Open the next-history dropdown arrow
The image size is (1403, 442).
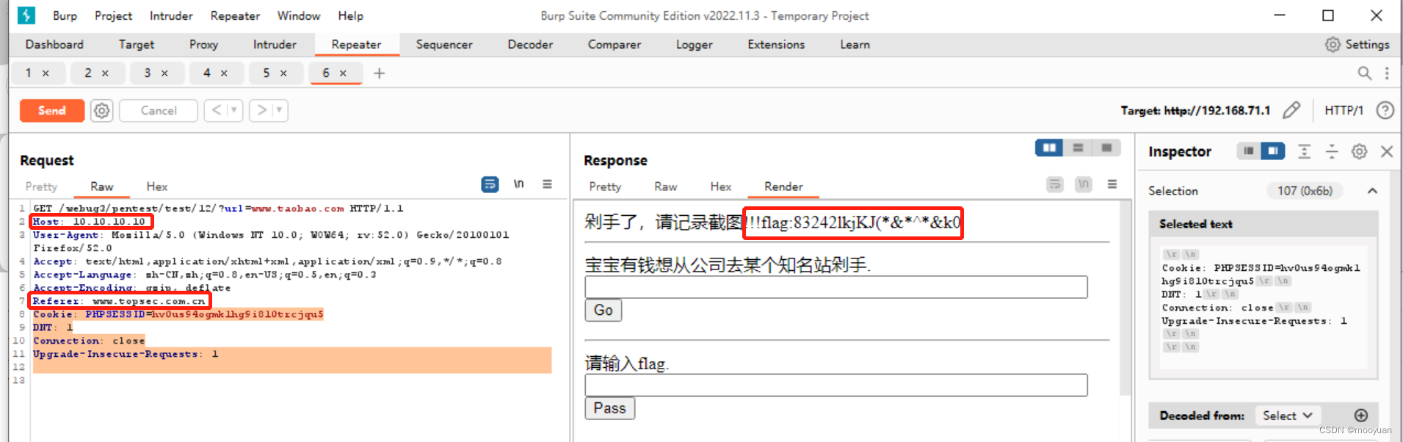pyautogui.click(x=279, y=110)
